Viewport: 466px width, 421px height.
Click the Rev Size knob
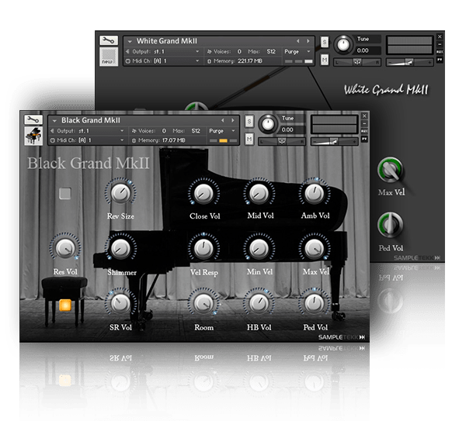pos(120,192)
